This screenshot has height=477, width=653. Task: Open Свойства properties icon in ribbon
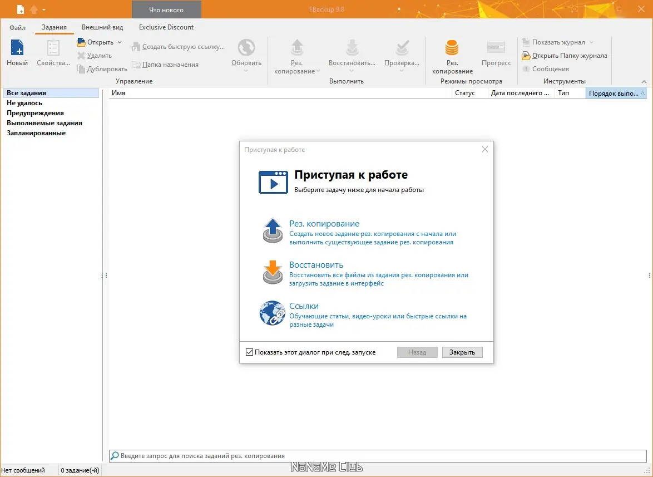[x=53, y=47]
